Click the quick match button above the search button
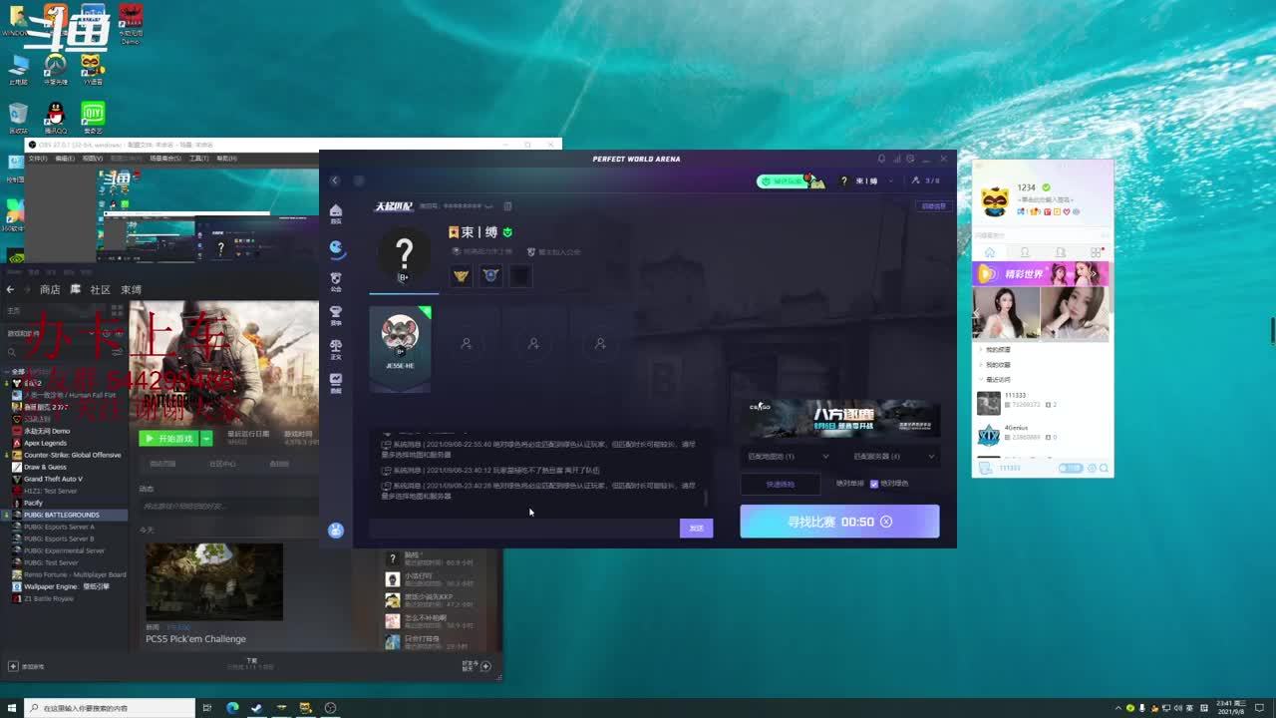This screenshot has height=718, width=1276. pyautogui.click(x=781, y=484)
